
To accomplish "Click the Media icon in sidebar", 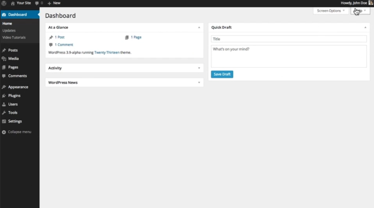I will [4, 59].
